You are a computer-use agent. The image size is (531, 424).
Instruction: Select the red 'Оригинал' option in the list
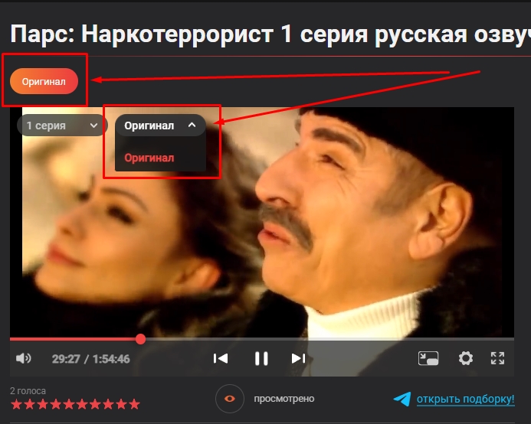point(149,158)
